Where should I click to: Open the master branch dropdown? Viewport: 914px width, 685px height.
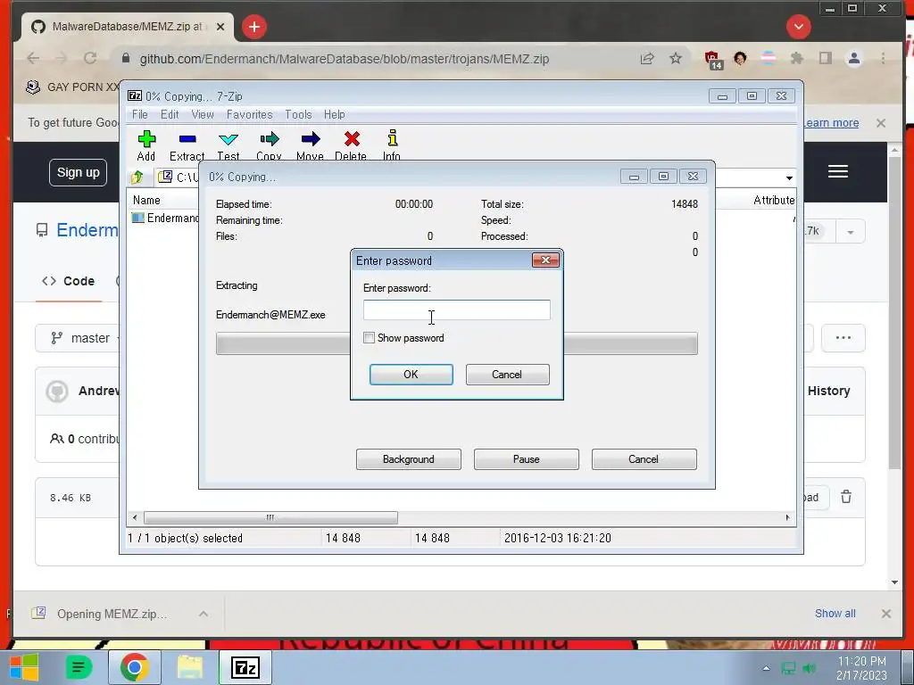[x=79, y=338]
